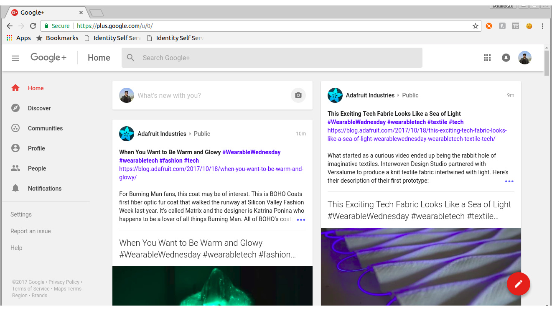
Task: Click the Discover compass icon
Action: coord(15,108)
